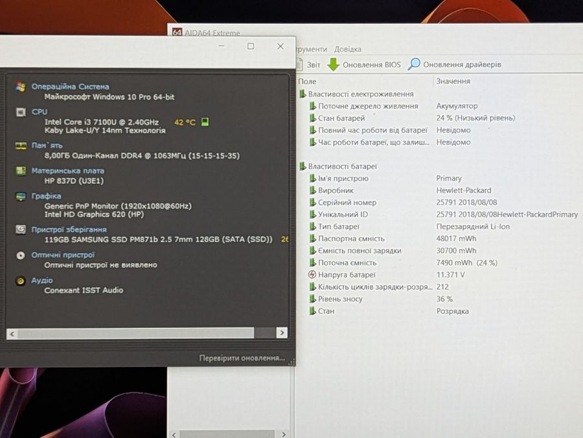The height and width of the screenshot is (438, 583).
Task: Click the Напруга батареї lightning icon
Action: pyautogui.click(x=312, y=274)
